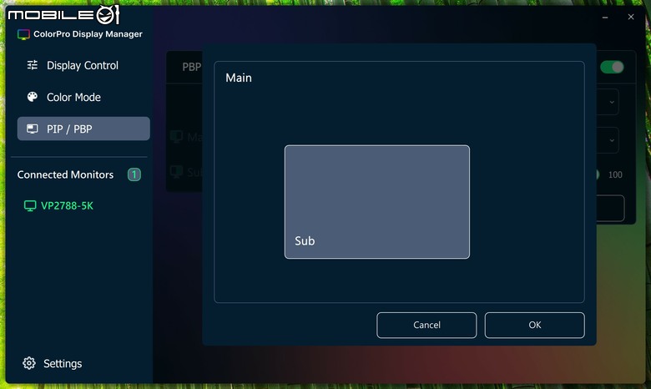Click the Settings gear icon
The height and width of the screenshot is (389, 651).
click(x=29, y=363)
